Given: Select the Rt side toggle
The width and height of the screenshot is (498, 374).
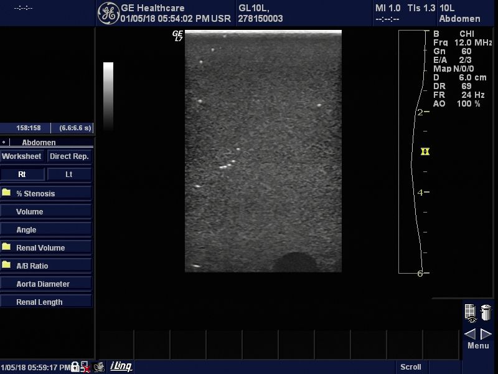Looking at the screenshot, I should [x=22, y=175].
